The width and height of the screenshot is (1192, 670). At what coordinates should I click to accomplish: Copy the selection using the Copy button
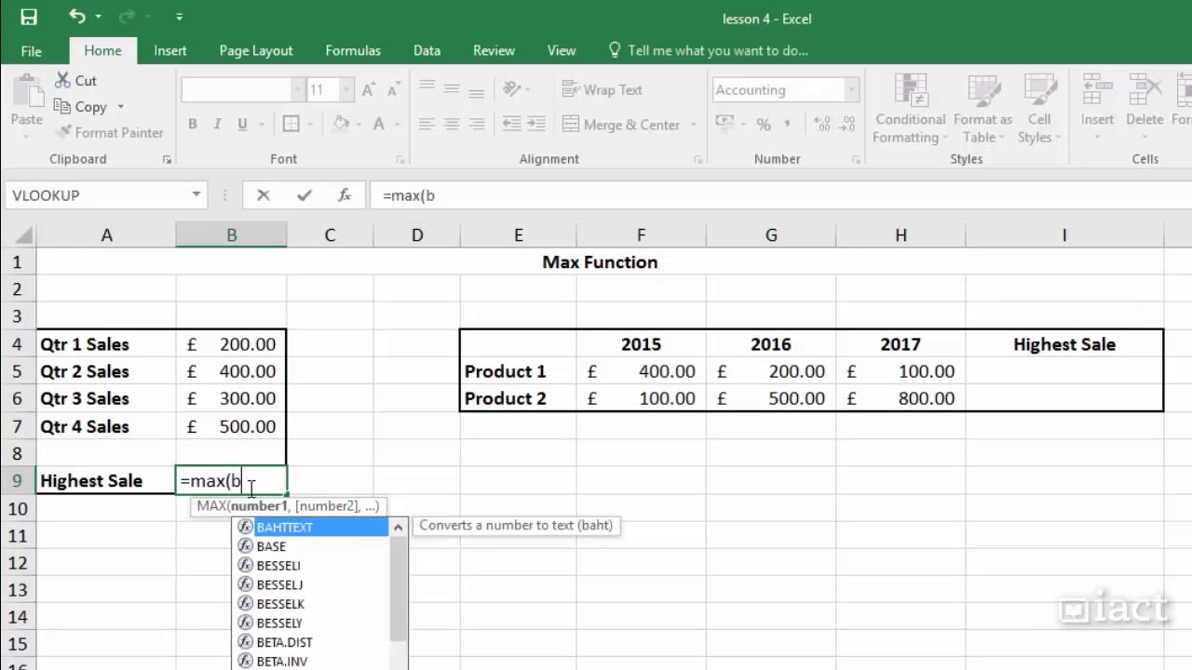point(81,107)
